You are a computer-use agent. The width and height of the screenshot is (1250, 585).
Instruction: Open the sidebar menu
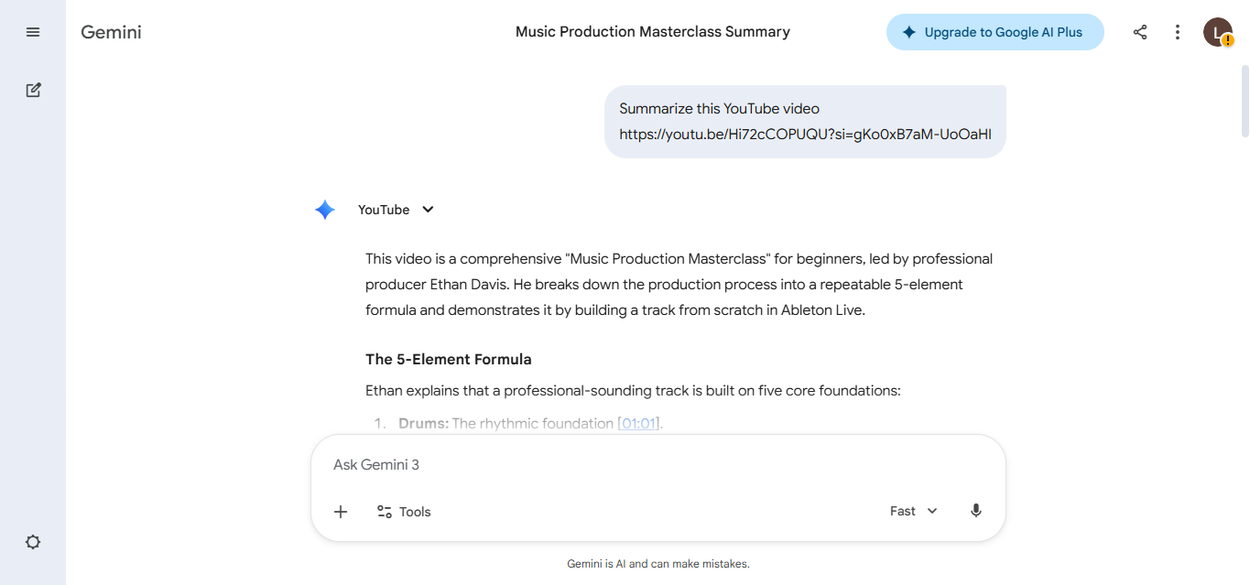[x=32, y=31]
